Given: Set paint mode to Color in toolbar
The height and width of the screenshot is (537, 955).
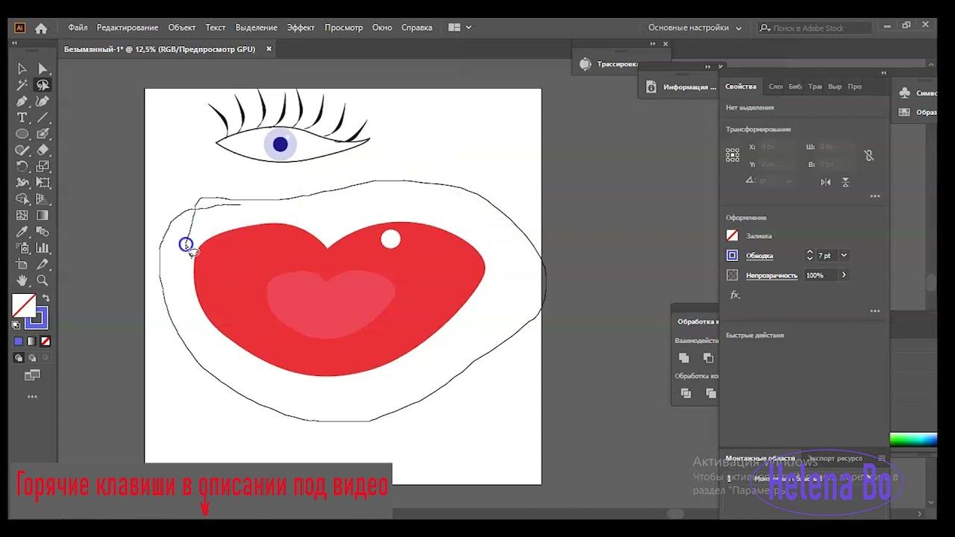Looking at the screenshot, I should (19, 342).
